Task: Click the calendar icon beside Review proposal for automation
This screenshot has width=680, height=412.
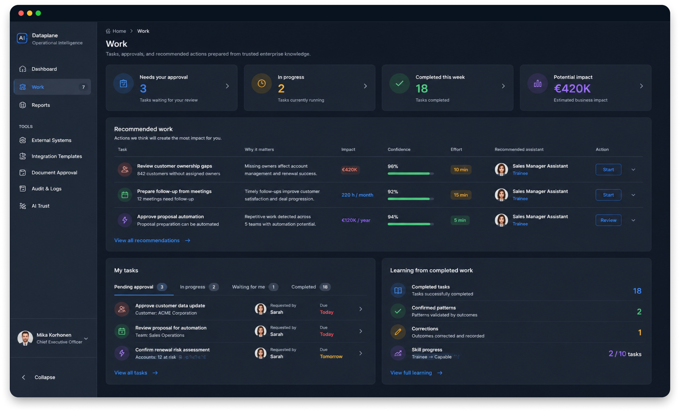Action: click(122, 331)
